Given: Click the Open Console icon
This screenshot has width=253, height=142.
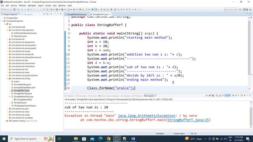Looking at the screenshot, I should click(x=242, y=95).
